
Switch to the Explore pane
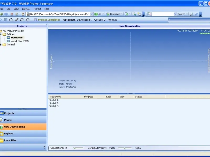[23, 134]
